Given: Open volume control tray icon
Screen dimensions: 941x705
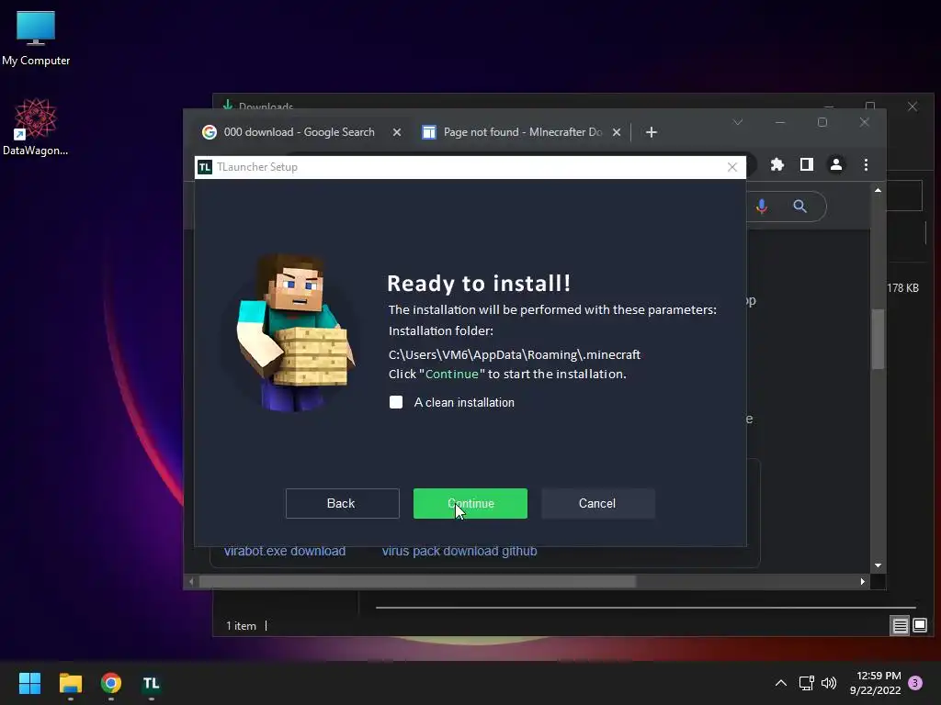Looking at the screenshot, I should (829, 683).
